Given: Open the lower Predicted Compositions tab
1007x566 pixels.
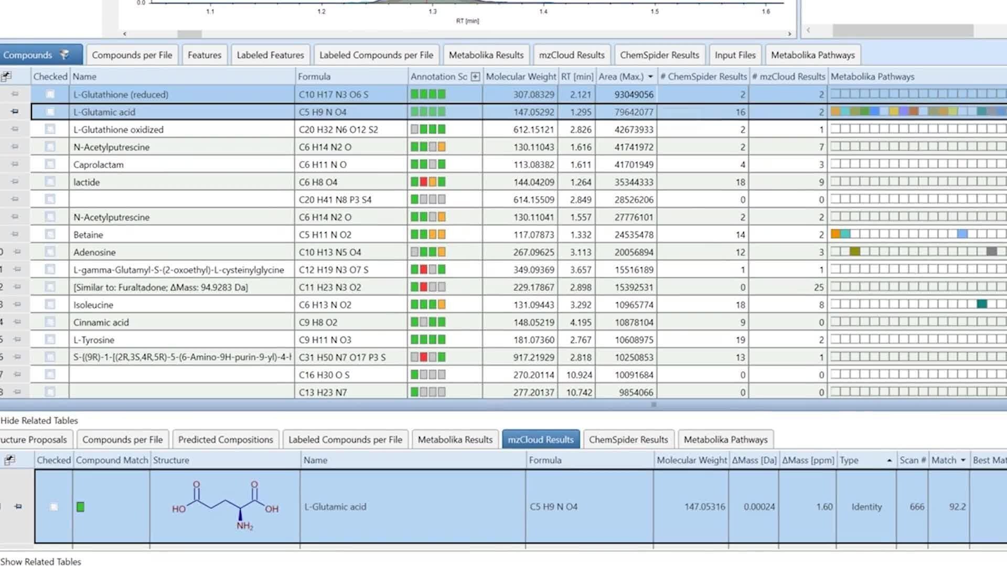Looking at the screenshot, I should coord(226,440).
